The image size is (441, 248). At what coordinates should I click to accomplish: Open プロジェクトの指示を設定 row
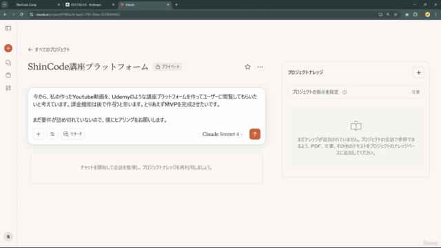[356, 92]
